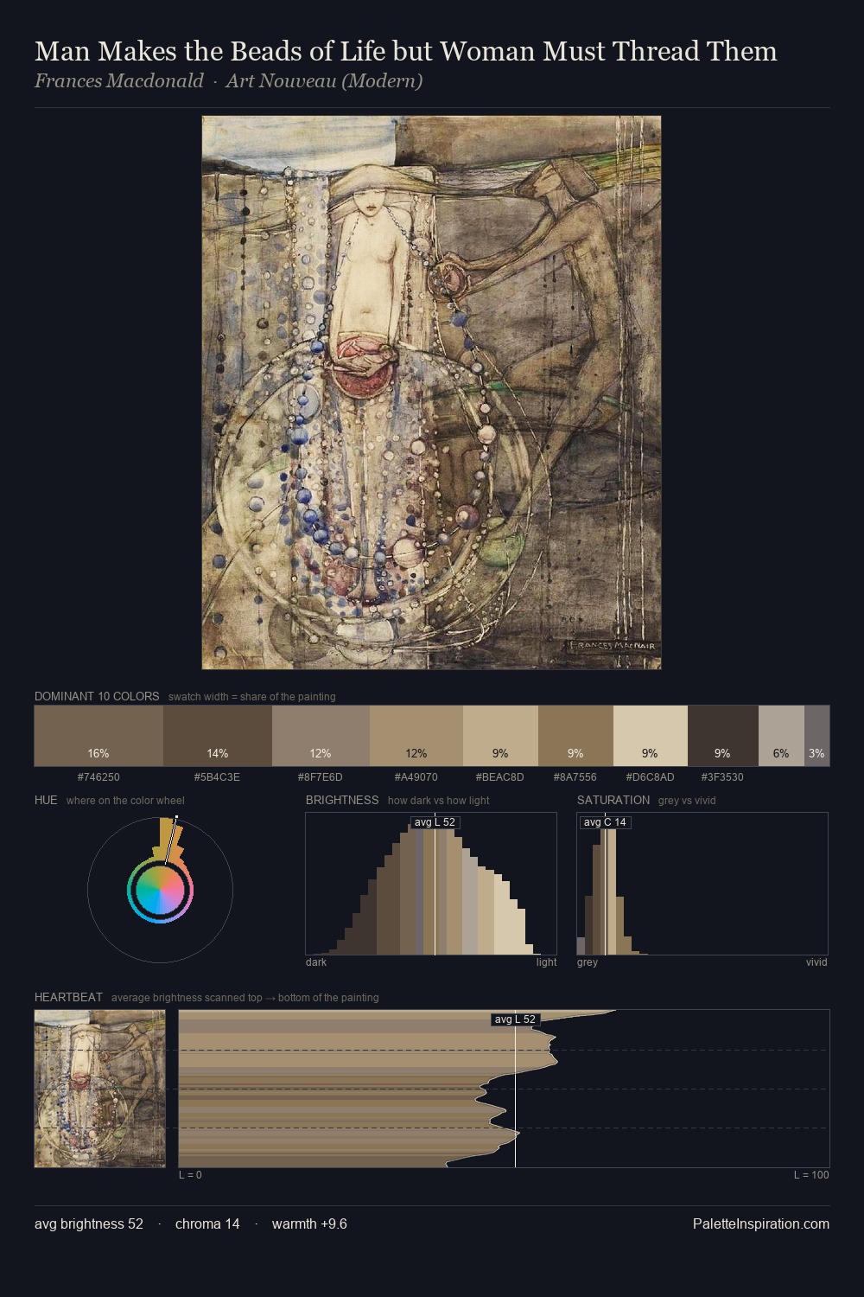Screen dimensions: 864x1297
Task: Click the hex code #746250 text
Action: coord(98,776)
